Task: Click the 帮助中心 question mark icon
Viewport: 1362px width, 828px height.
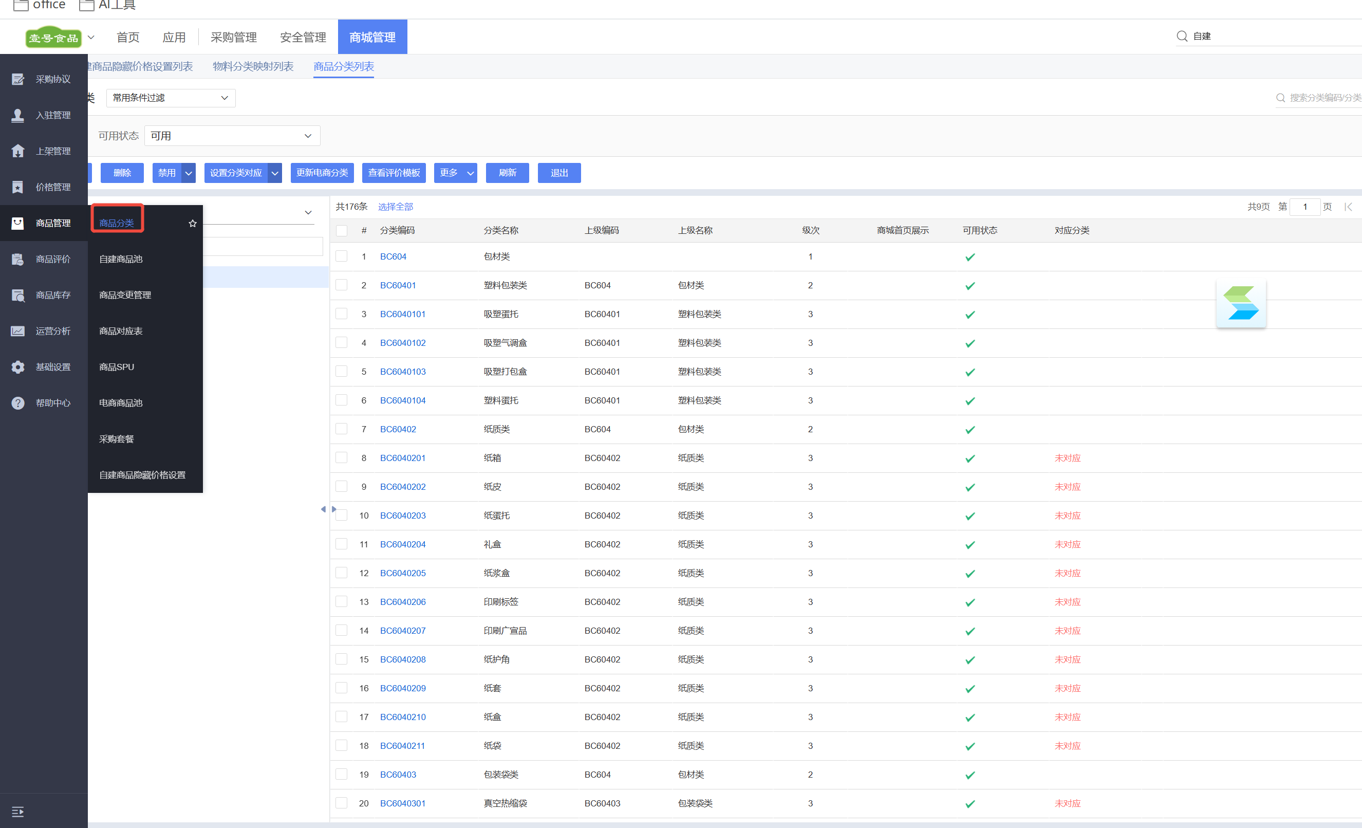Action: pyautogui.click(x=17, y=402)
